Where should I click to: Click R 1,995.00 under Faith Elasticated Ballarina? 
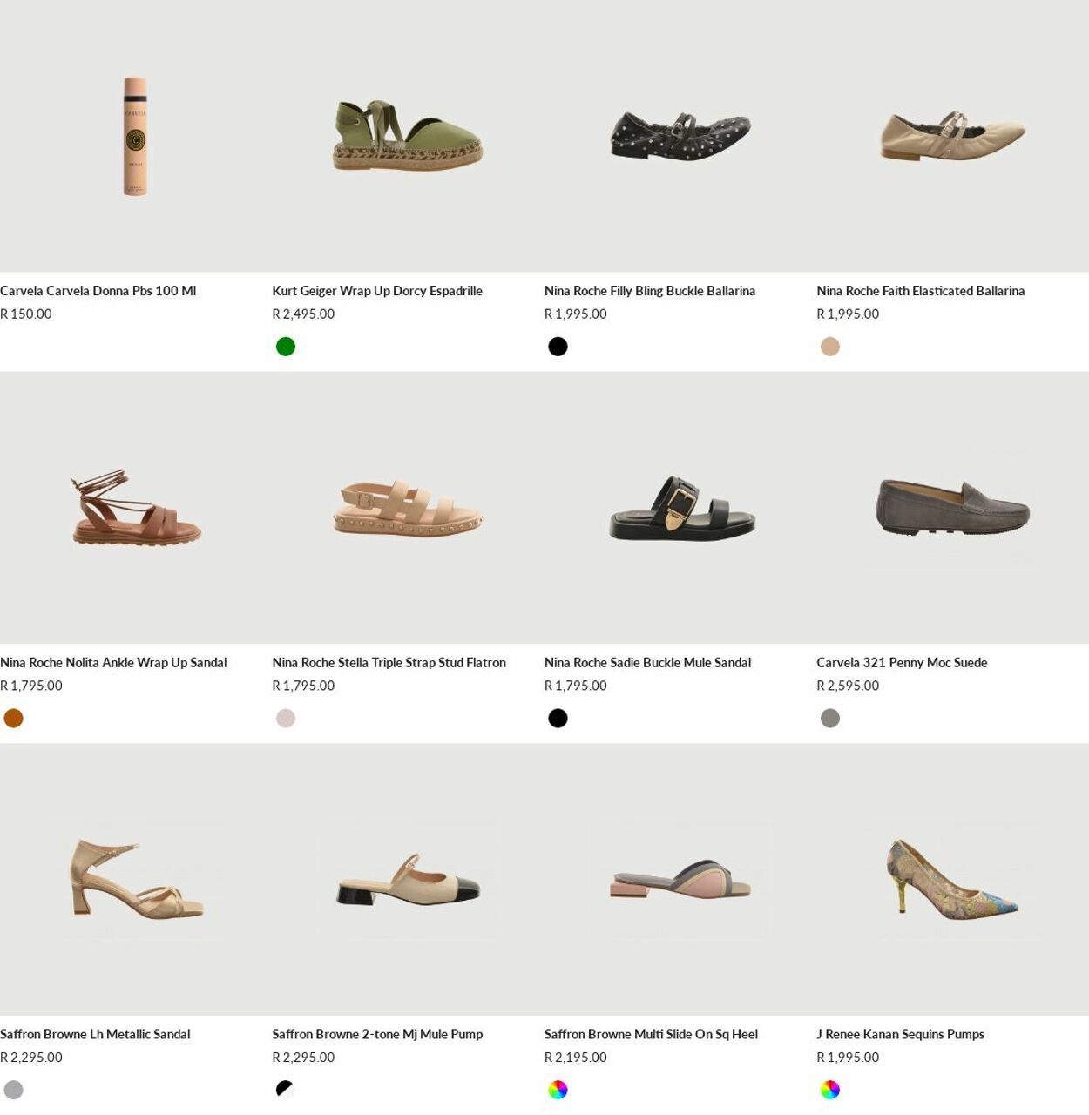tap(848, 314)
